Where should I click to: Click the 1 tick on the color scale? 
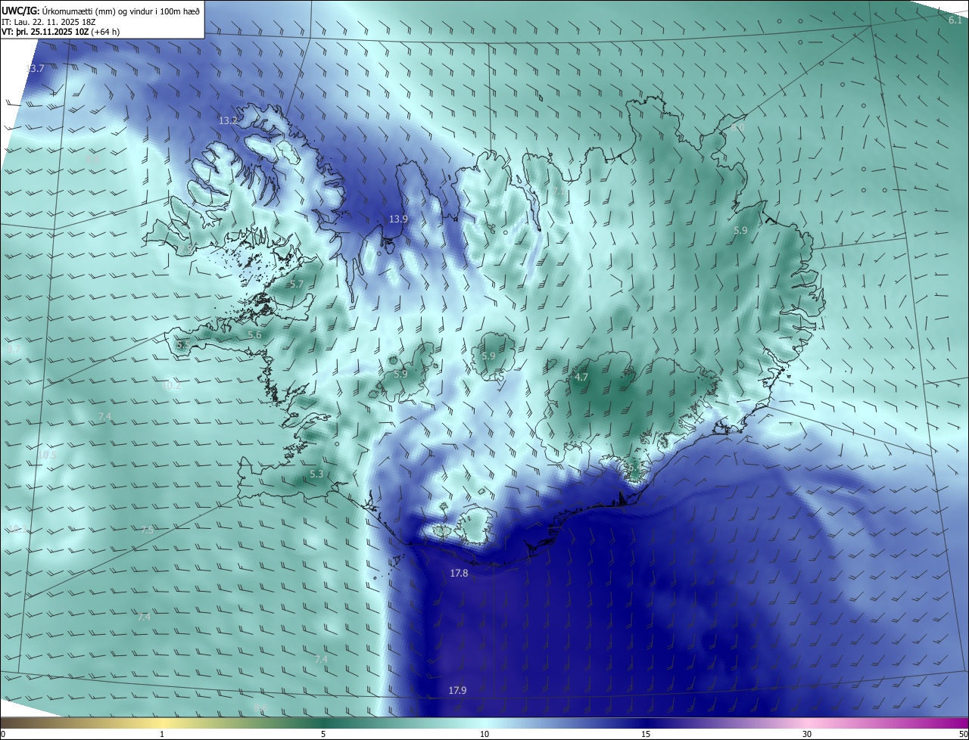[162, 734]
